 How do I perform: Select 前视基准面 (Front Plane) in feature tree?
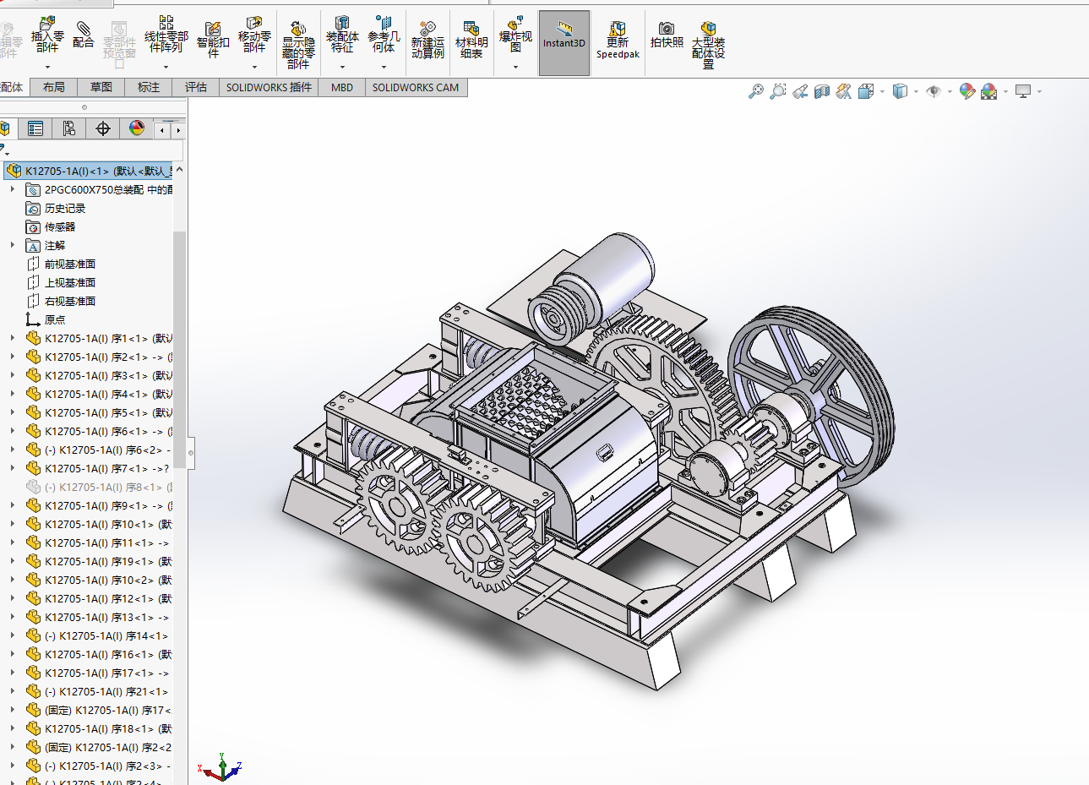(69, 264)
